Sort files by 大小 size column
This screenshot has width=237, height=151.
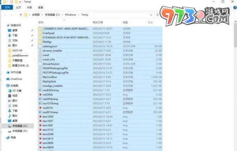coord(150,23)
